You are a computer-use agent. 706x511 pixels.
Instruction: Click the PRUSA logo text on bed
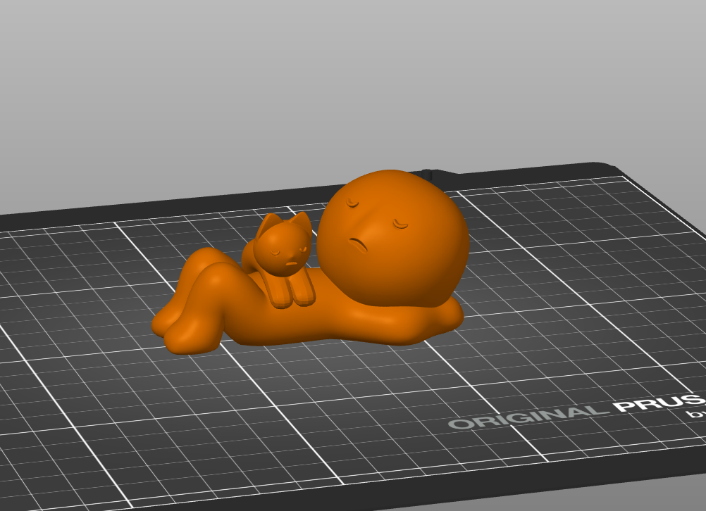(659, 403)
